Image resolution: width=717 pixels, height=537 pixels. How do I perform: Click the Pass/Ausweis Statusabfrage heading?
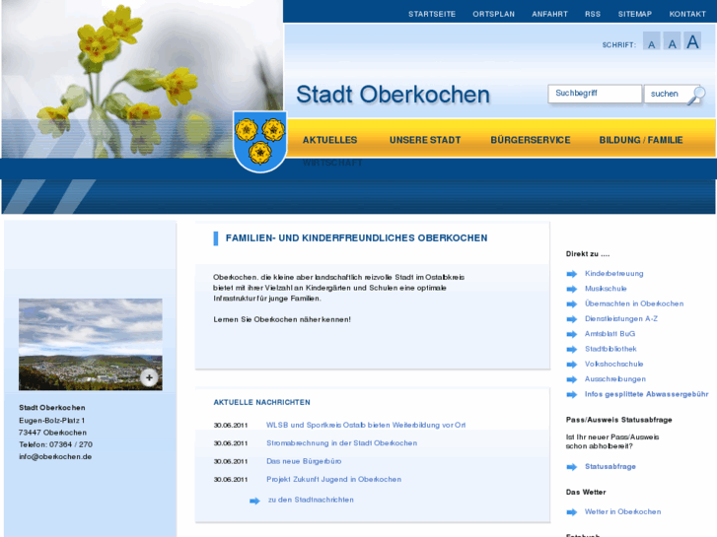click(x=619, y=420)
